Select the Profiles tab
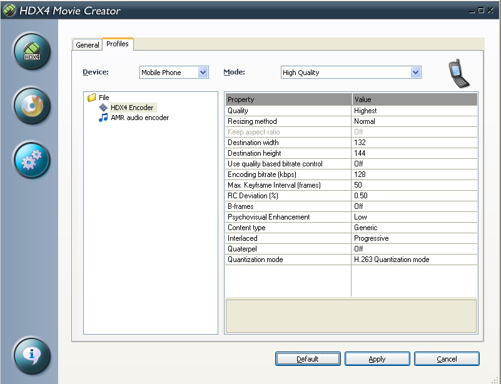Image resolution: width=501 pixels, height=384 pixels. 118,44
